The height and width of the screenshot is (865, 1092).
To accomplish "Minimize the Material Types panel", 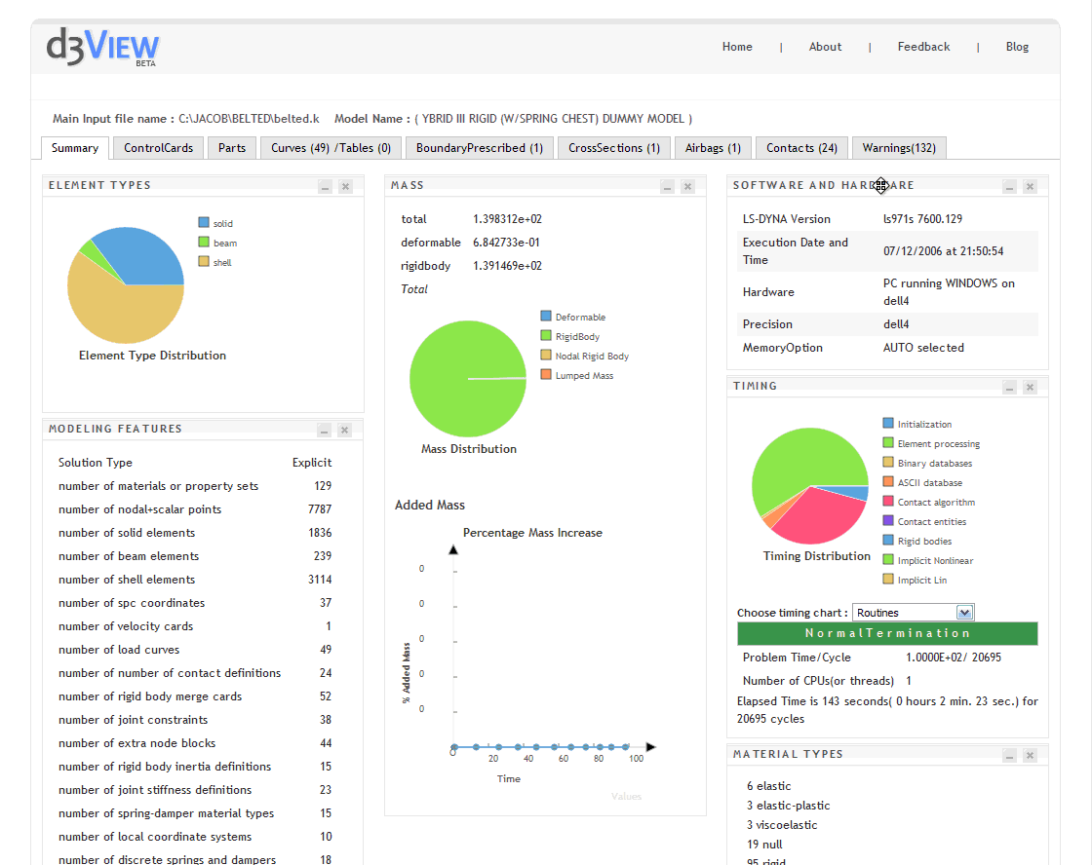I will 1010,755.
